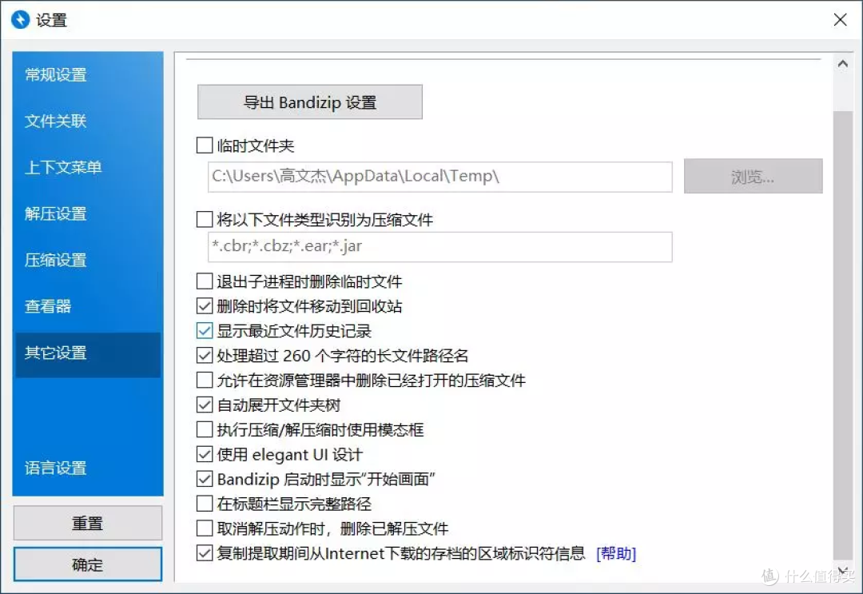The image size is (863, 594).
Task: Check 执行压缩/解压缩时使用模态框
Action: click(x=205, y=429)
